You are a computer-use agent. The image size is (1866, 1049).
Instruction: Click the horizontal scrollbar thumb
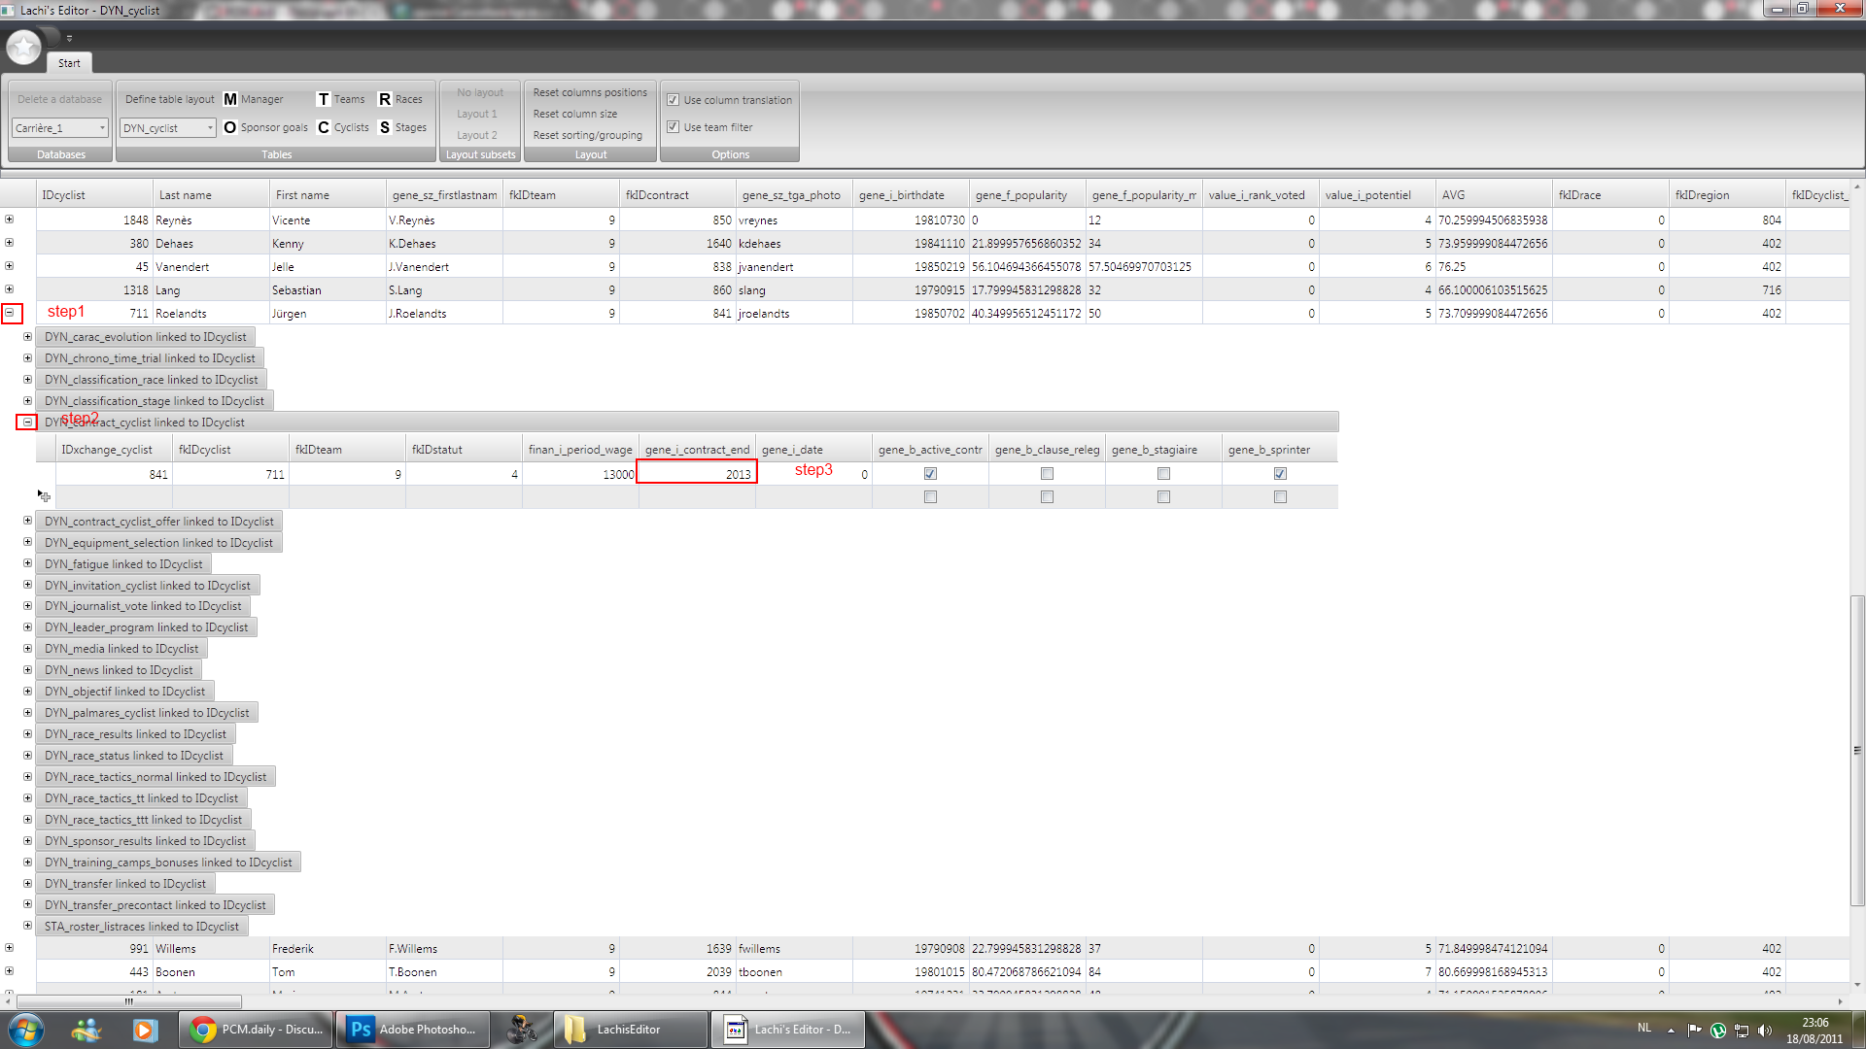pos(128,1001)
